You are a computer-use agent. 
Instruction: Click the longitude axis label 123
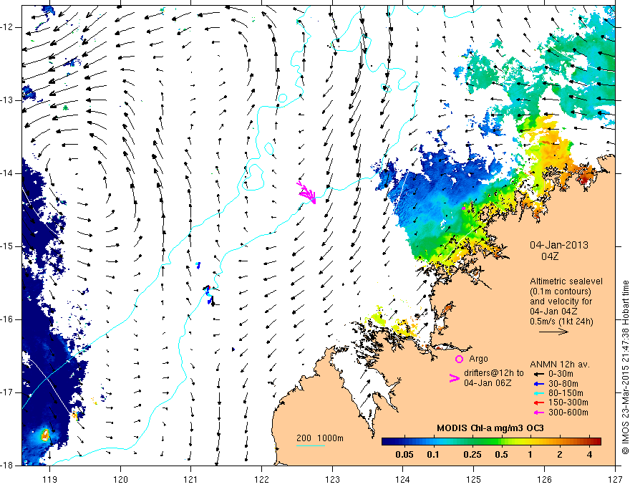pos(332,479)
